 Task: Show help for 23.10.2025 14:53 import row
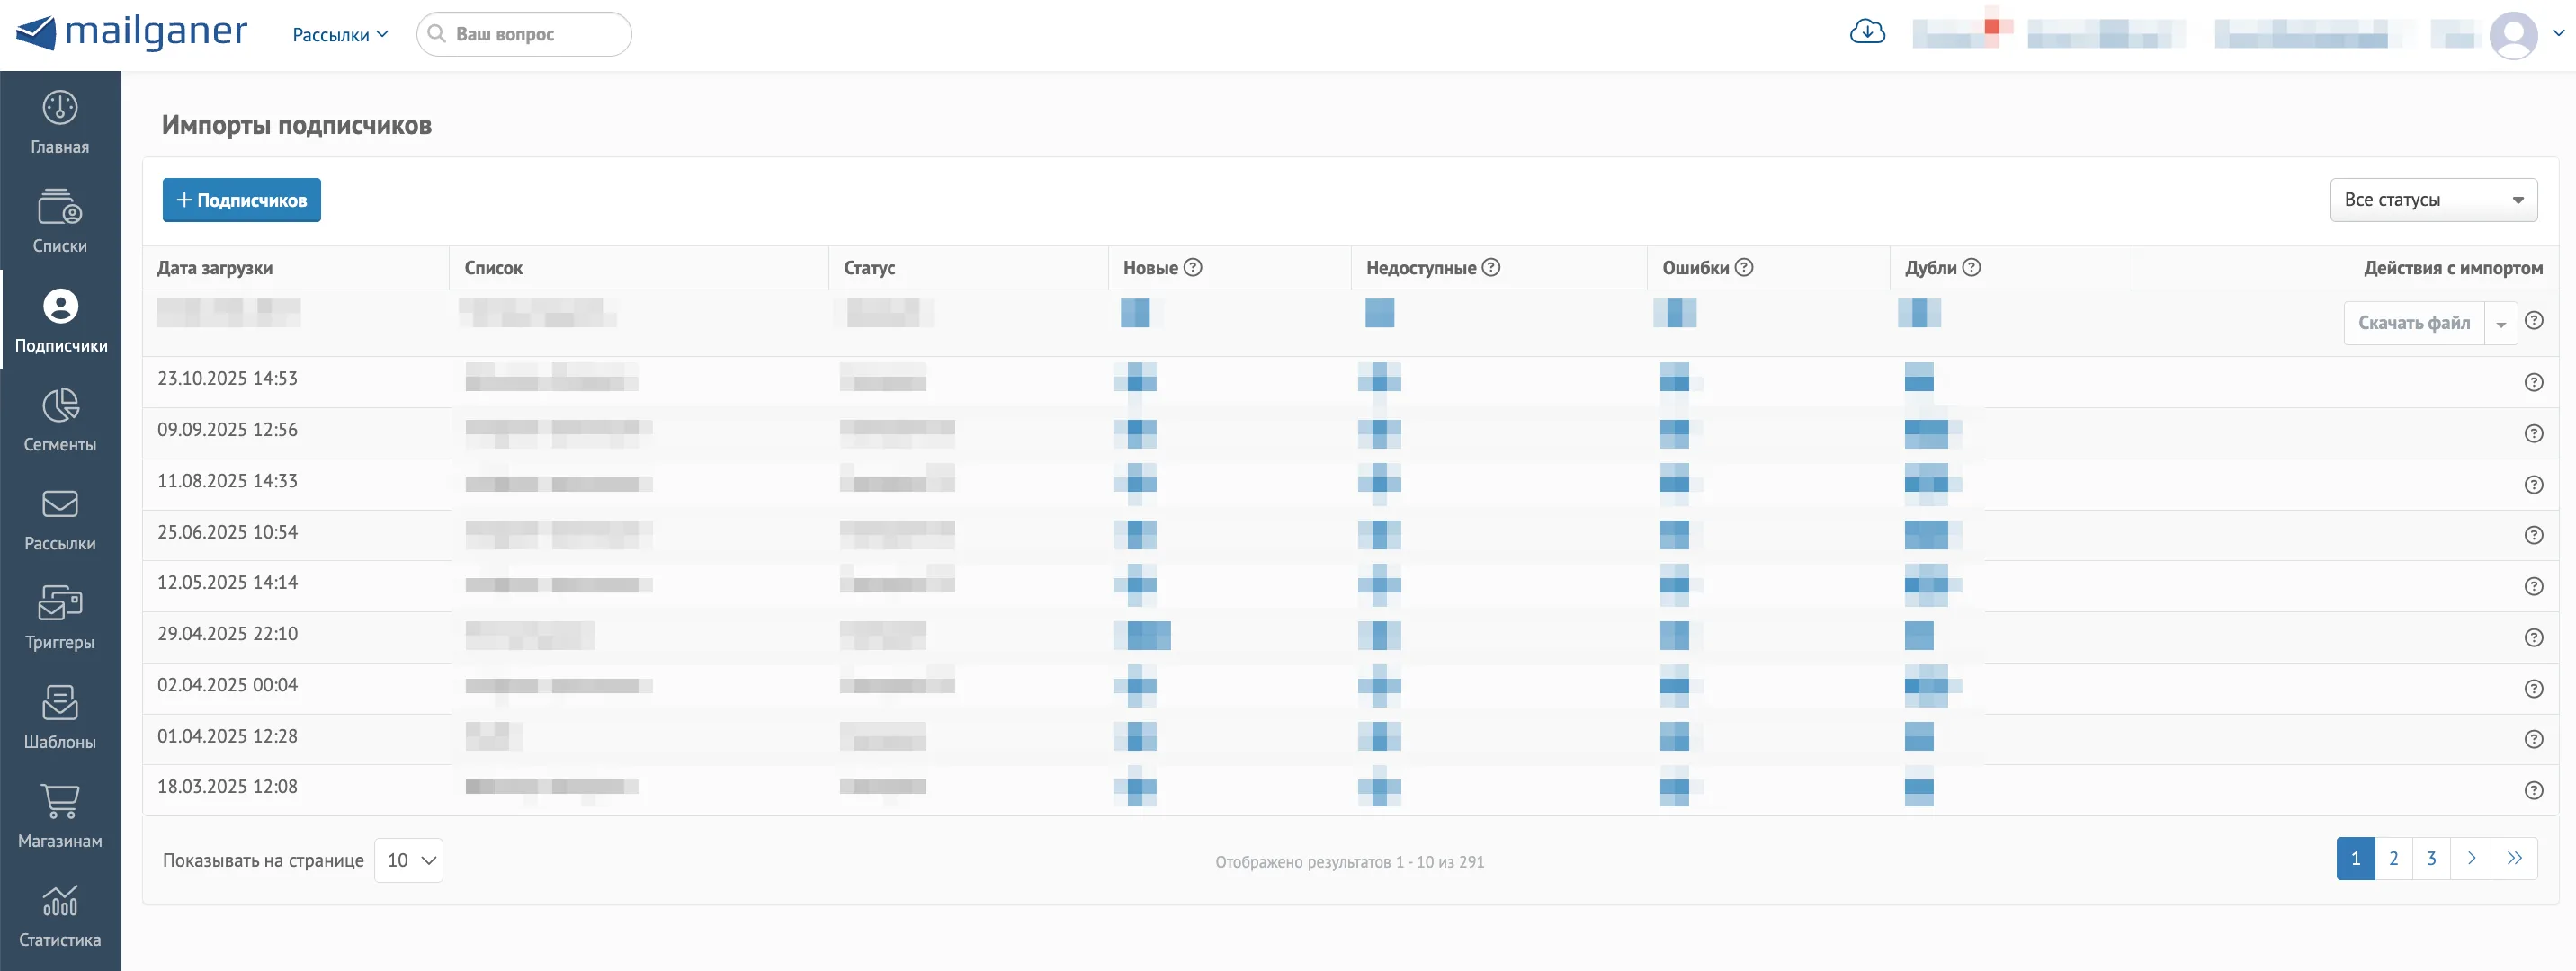[x=2533, y=382]
